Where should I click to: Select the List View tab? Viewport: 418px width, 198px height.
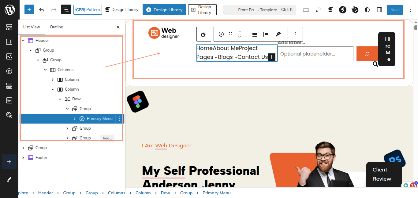[x=32, y=27]
